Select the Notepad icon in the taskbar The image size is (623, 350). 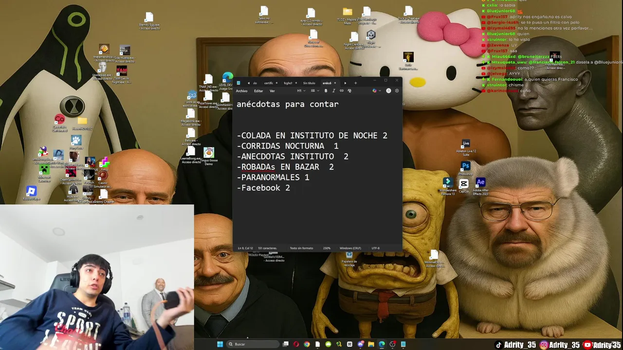point(403,344)
